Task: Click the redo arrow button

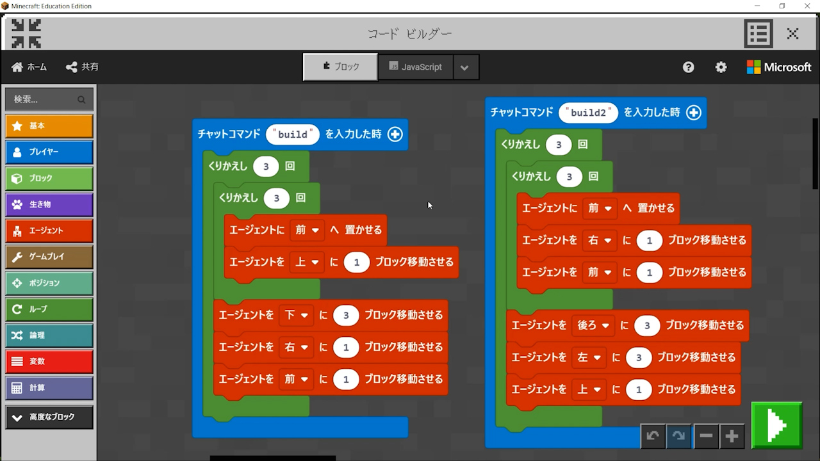Action: tap(679, 436)
